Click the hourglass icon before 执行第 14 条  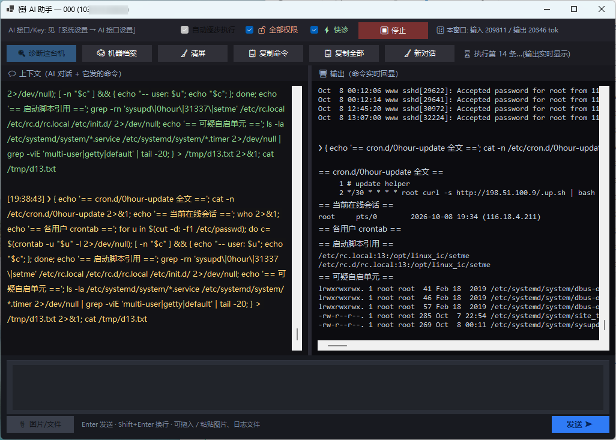coord(467,54)
